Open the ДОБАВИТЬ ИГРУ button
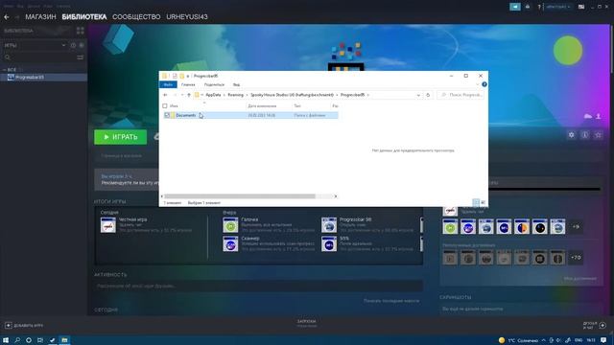Image resolution: width=614 pixels, height=345 pixels. pos(24,326)
